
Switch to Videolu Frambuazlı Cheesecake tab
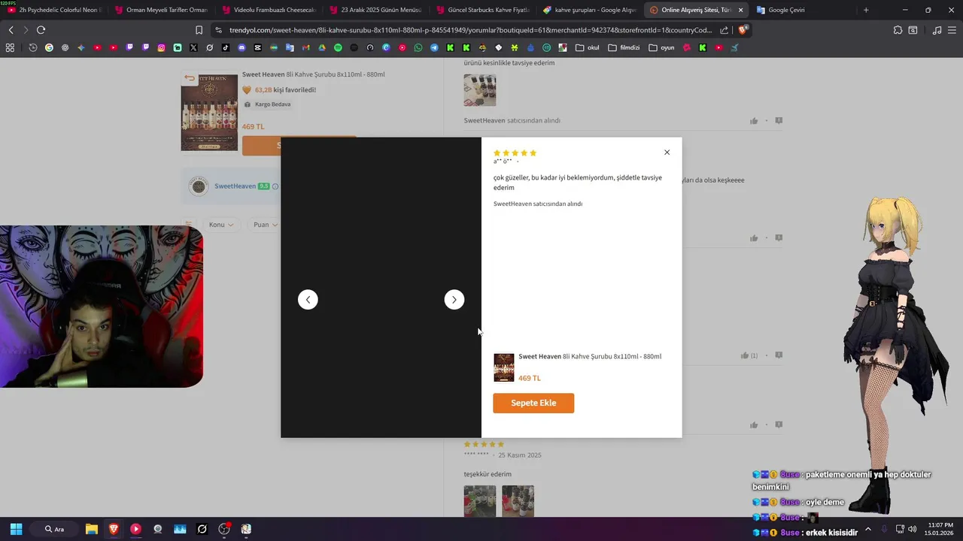269,10
